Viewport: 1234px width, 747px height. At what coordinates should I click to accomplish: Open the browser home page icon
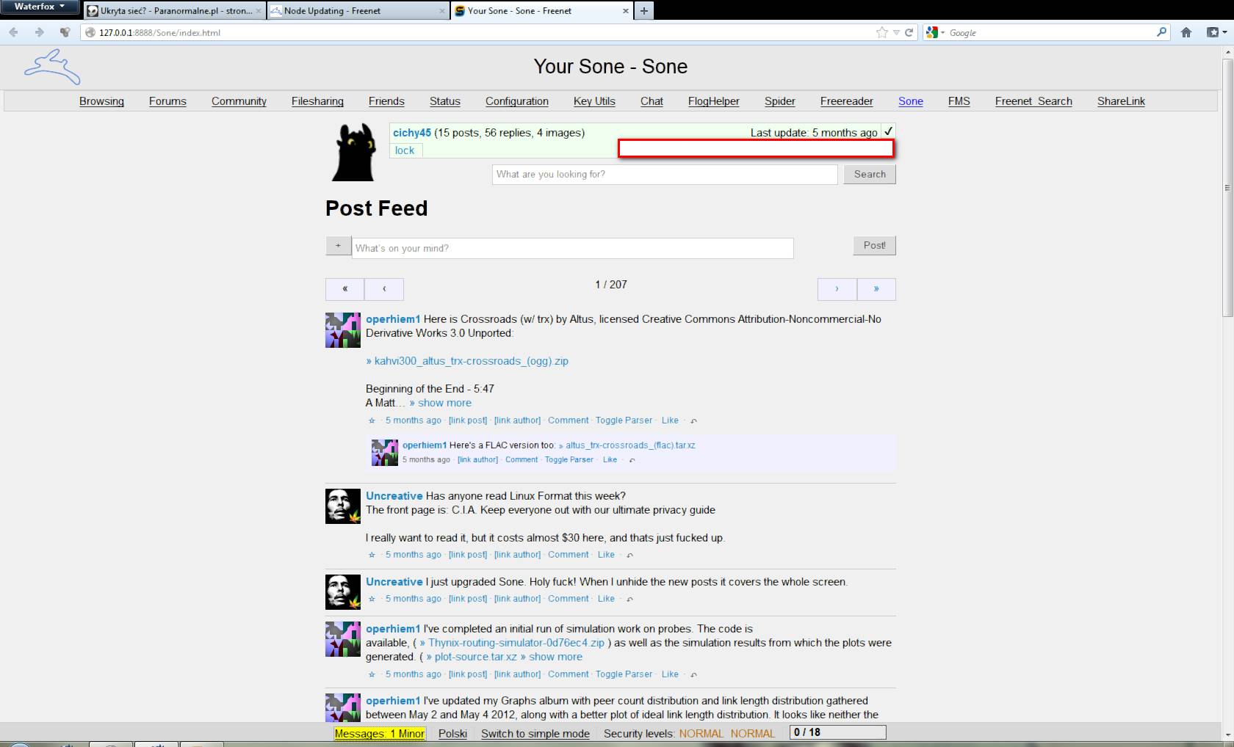click(x=1186, y=32)
